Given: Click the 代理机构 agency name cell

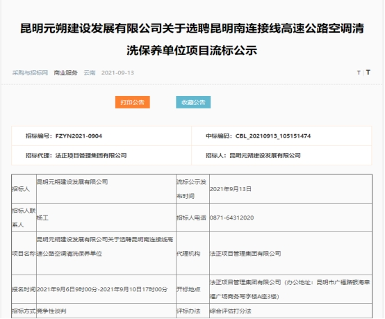Looking at the screenshot, I should (290, 254).
